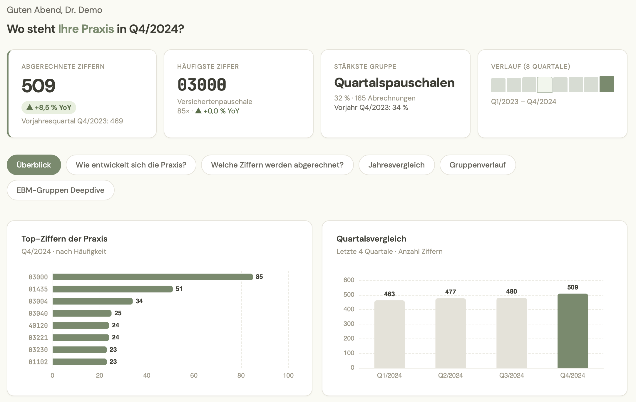The image size is (636, 402).
Task: Click the YoY up-arrow badge showing +8,5 %
Action: pyautogui.click(x=48, y=108)
